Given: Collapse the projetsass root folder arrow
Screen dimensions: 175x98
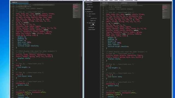Looking at the screenshot, I should click(x=86, y=11).
